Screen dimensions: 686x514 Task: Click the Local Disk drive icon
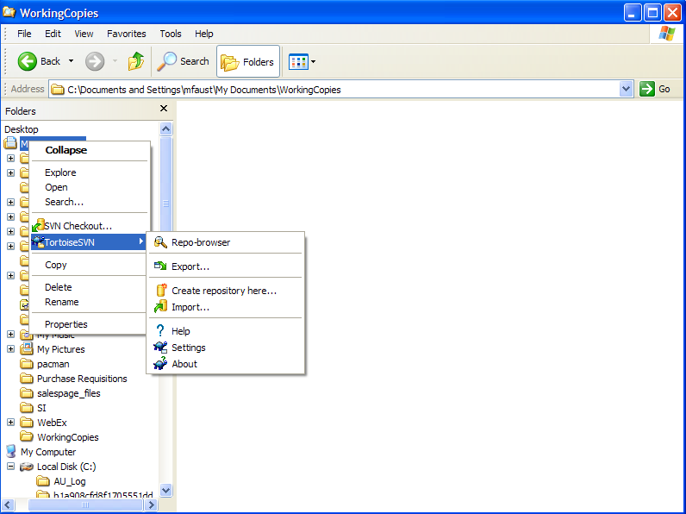[x=27, y=467]
